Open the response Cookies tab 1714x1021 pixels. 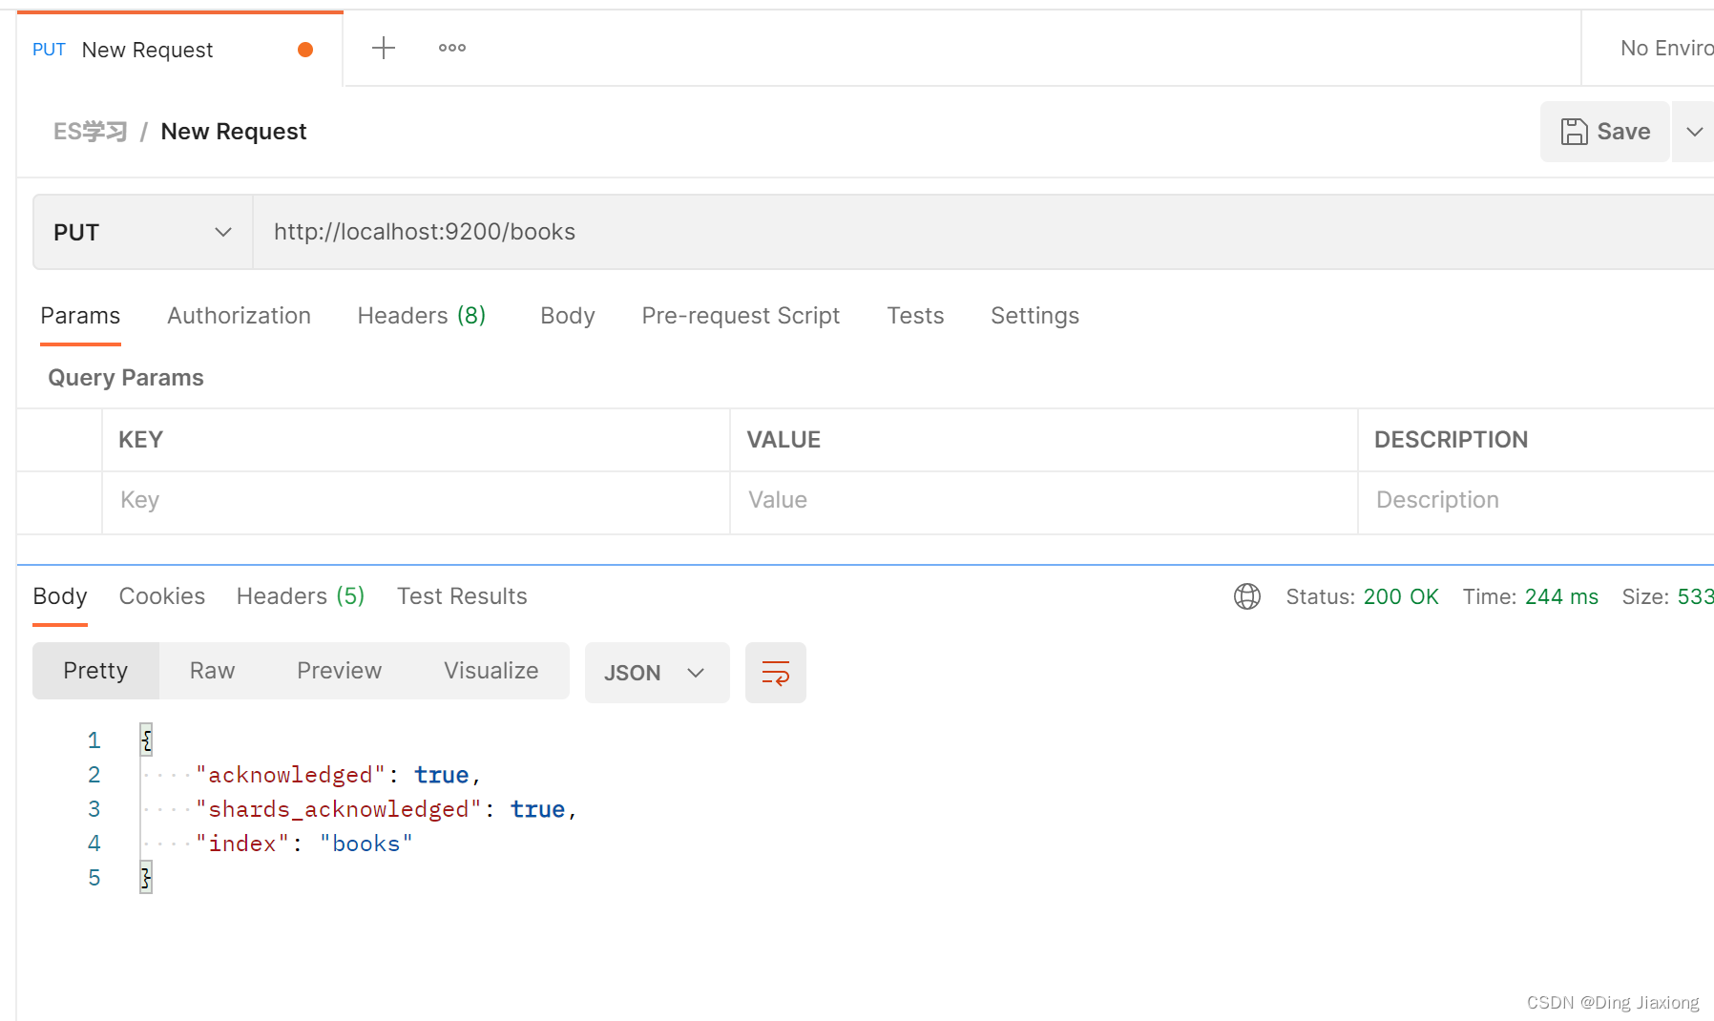tap(162, 596)
